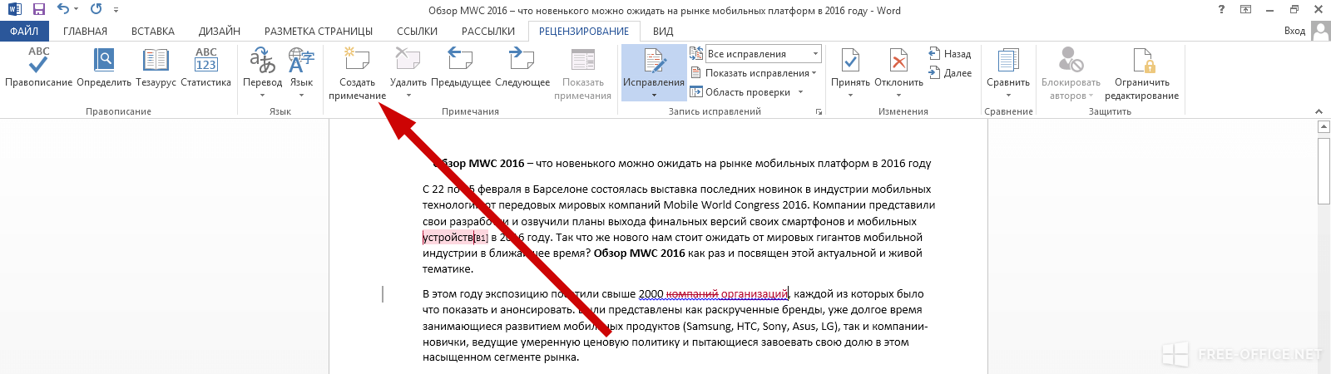1331x374 pixels.
Task: Click the deleted word компаний
Action: (x=692, y=293)
